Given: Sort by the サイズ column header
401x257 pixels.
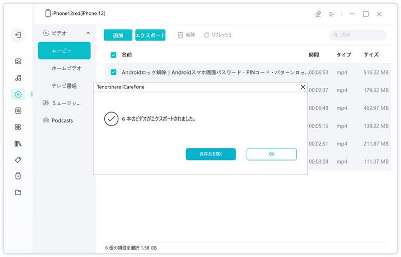Looking at the screenshot, I should (371, 54).
